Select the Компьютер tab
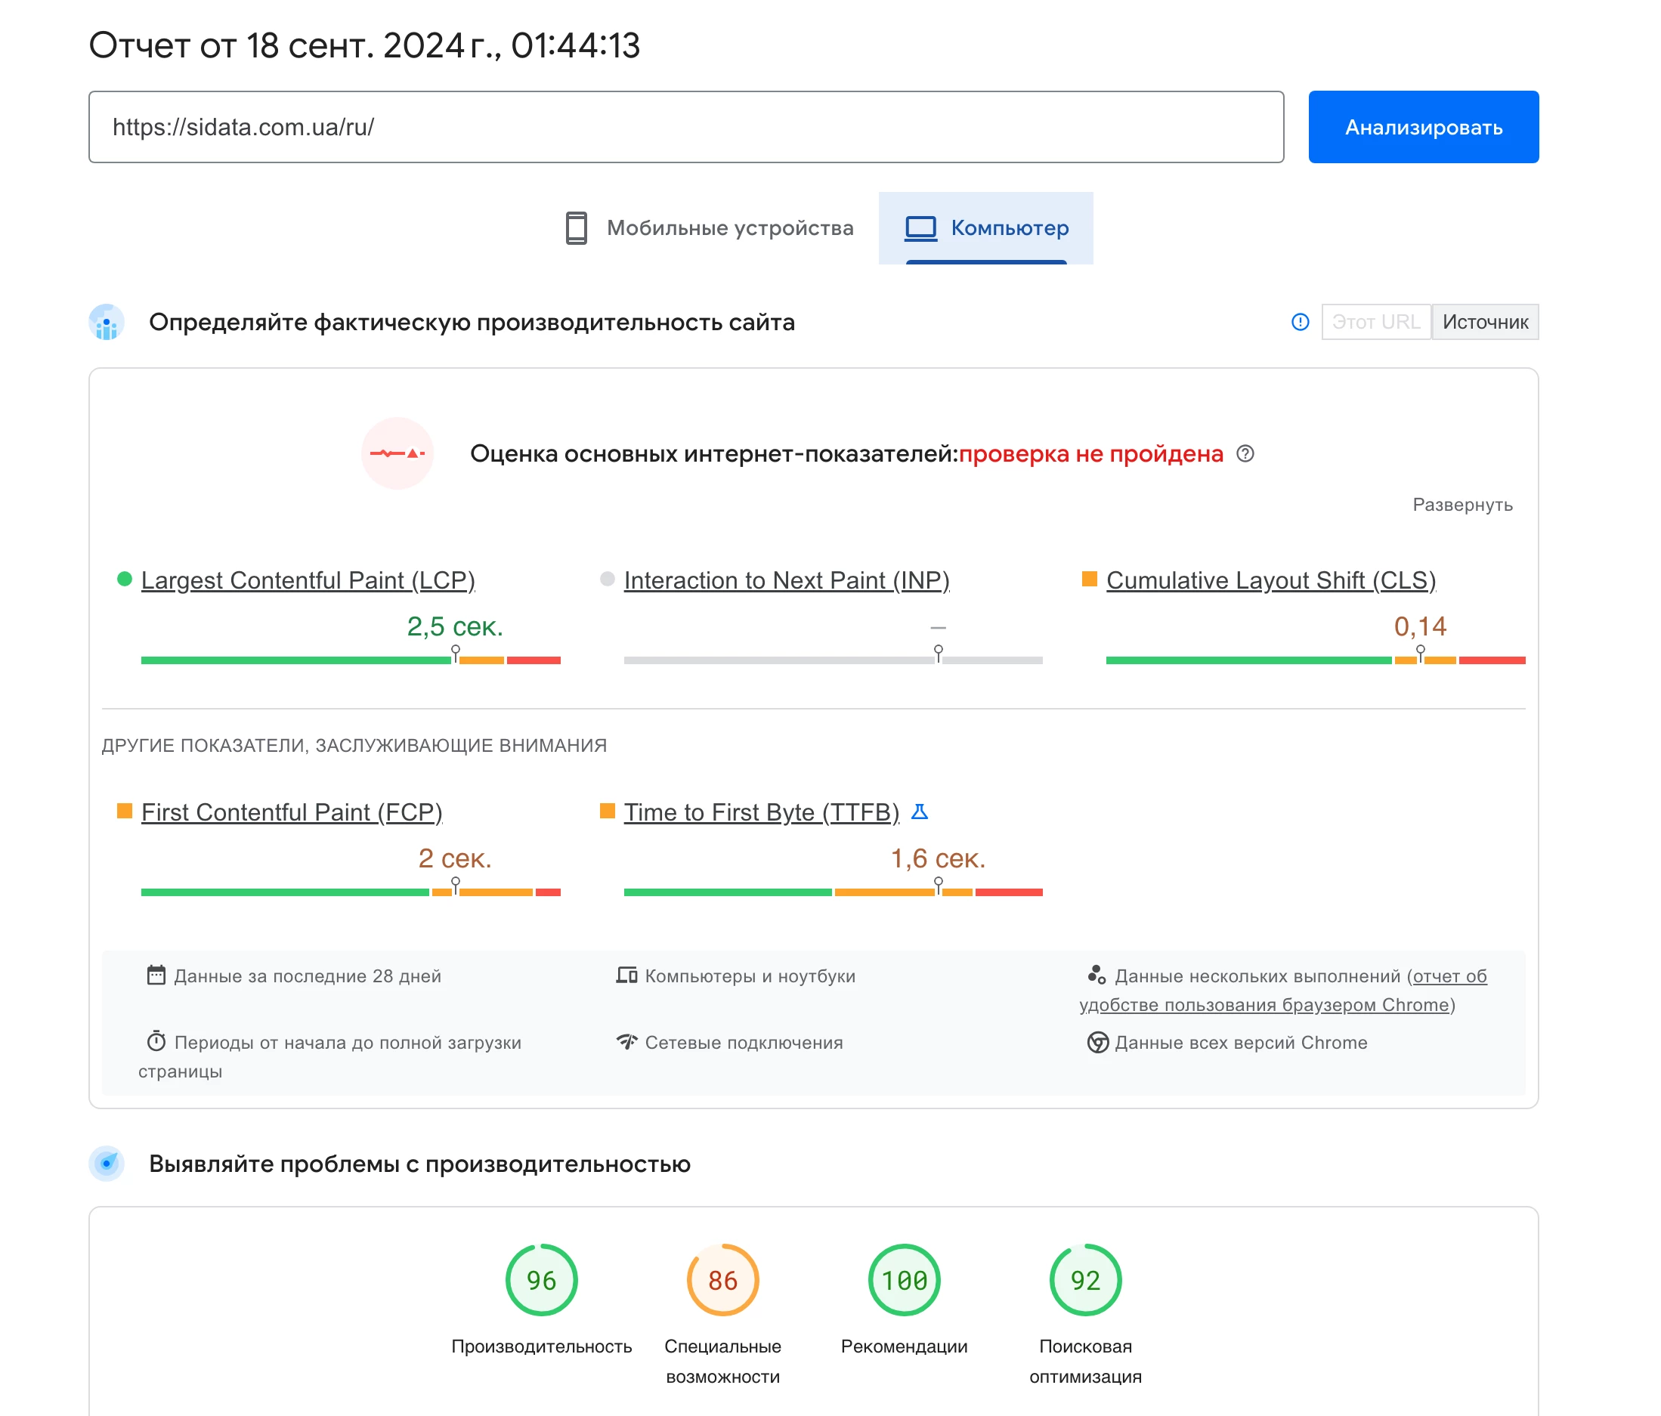The width and height of the screenshot is (1661, 1416). pyautogui.click(x=986, y=227)
